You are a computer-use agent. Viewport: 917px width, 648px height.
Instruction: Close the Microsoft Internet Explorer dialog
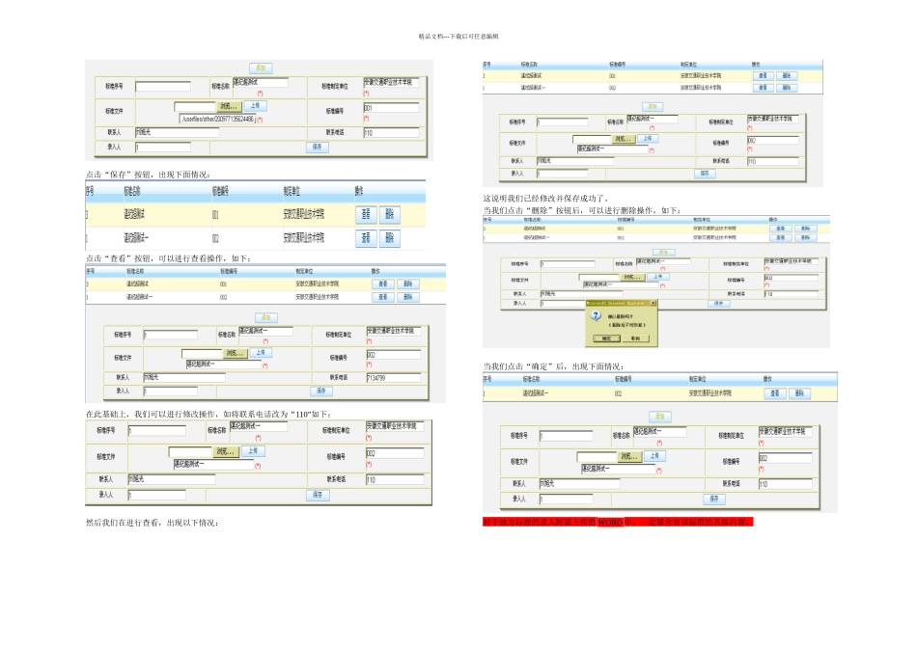point(653,303)
